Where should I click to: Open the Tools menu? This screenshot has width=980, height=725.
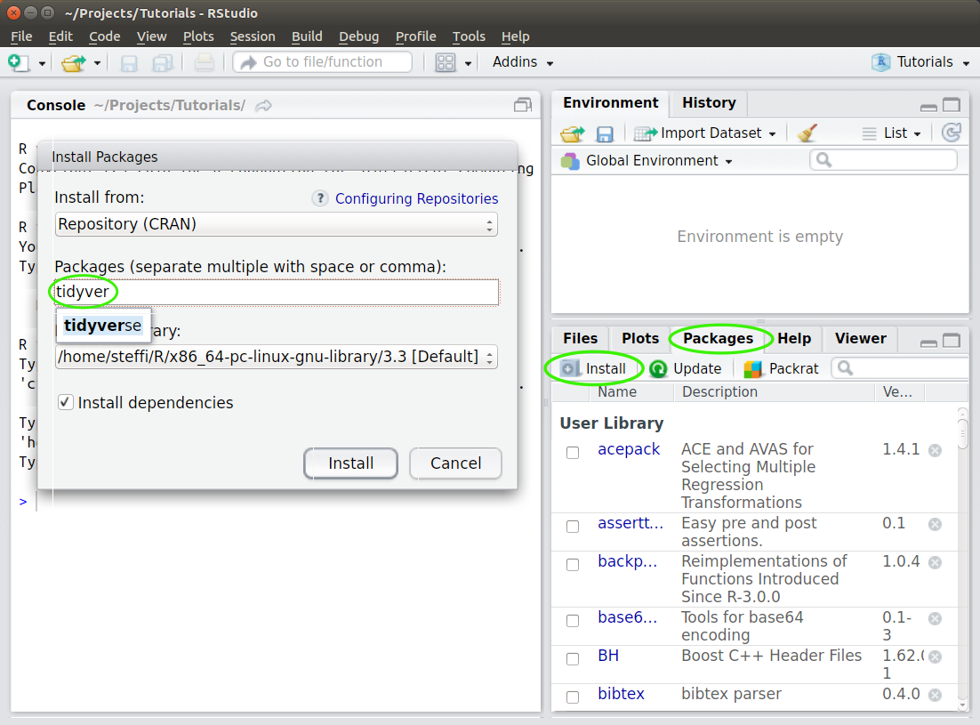[469, 36]
